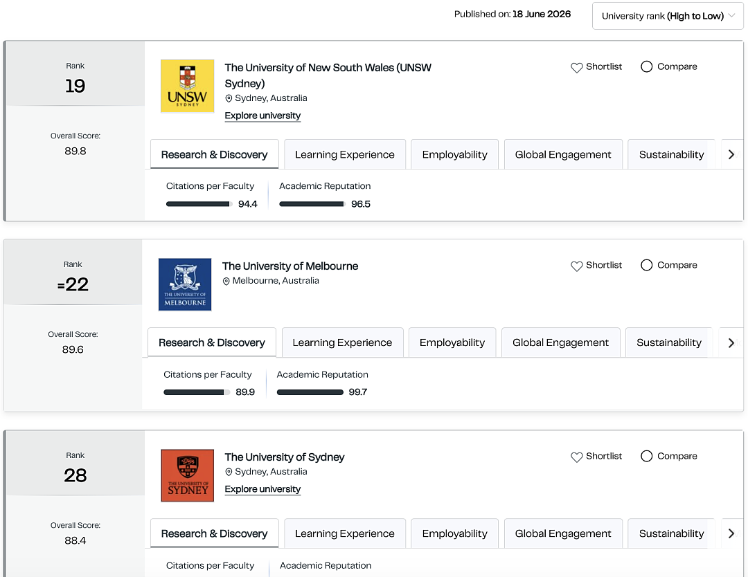748x577 pixels.
Task: Open University of Sydney's Global Engagement tab
Action: pyautogui.click(x=563, y=533)
